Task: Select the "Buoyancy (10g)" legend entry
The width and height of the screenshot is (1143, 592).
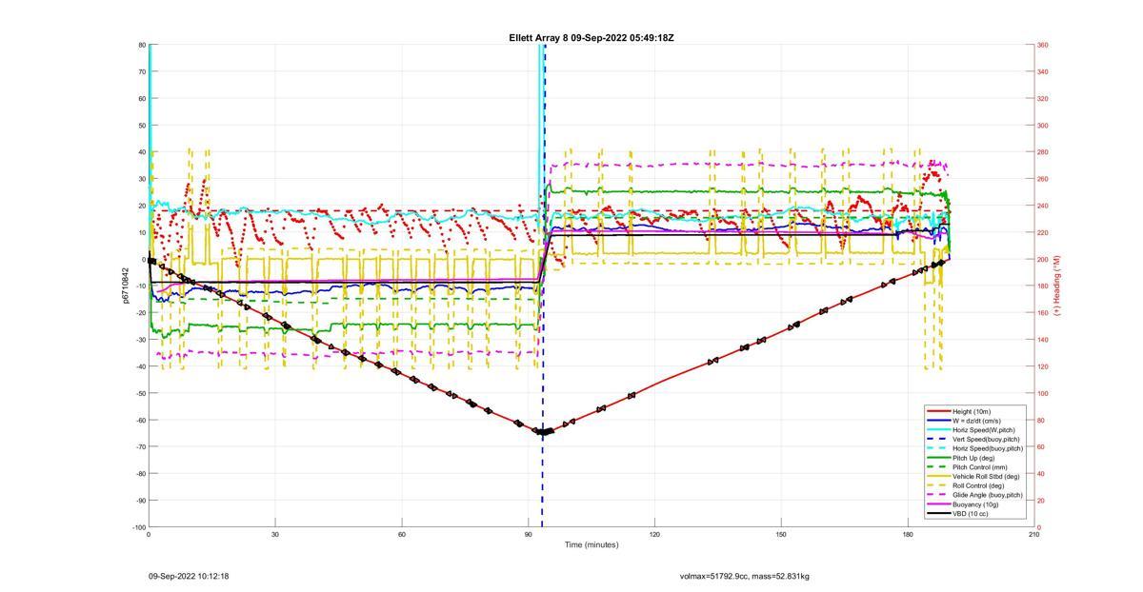Action: pyautogui.click(x=974, y=504)
